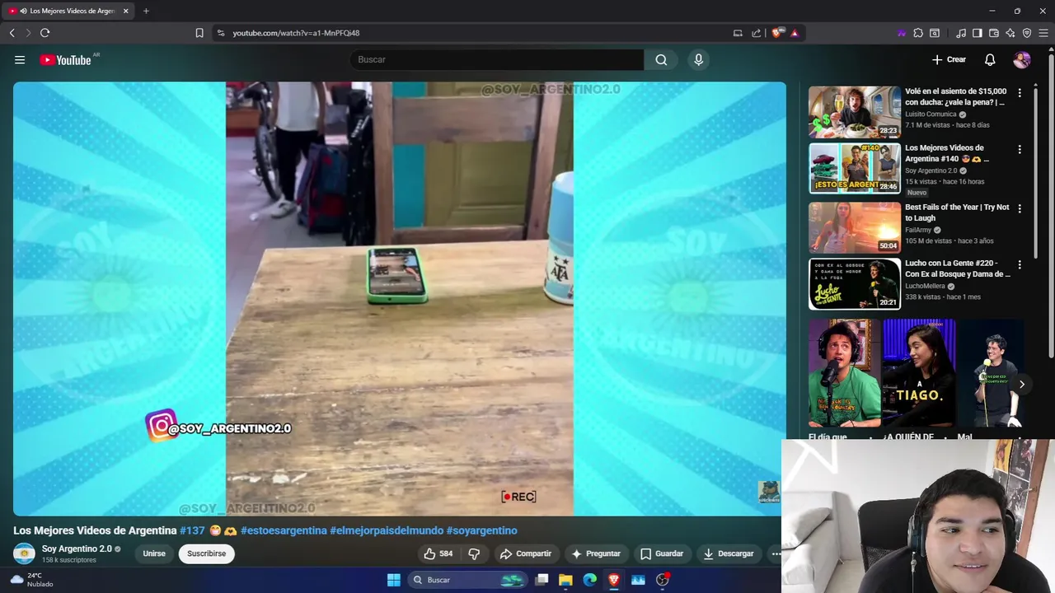Reload the YouTube page
Screen dimensions: 1055x593
click(45, 33)
